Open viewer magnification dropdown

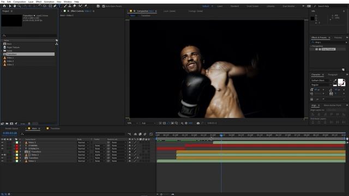133,123
